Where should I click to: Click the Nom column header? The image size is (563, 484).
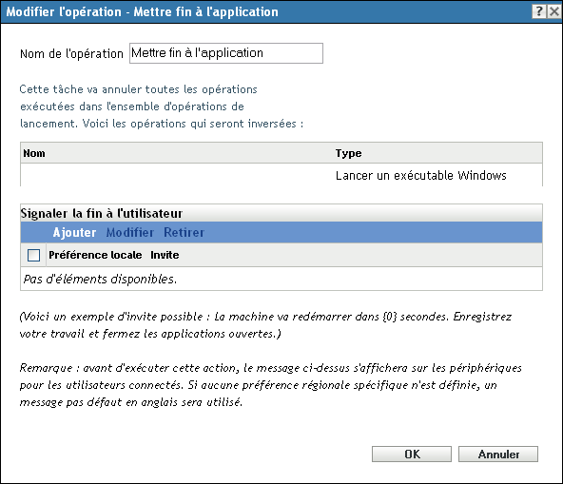tap(34, 153)
